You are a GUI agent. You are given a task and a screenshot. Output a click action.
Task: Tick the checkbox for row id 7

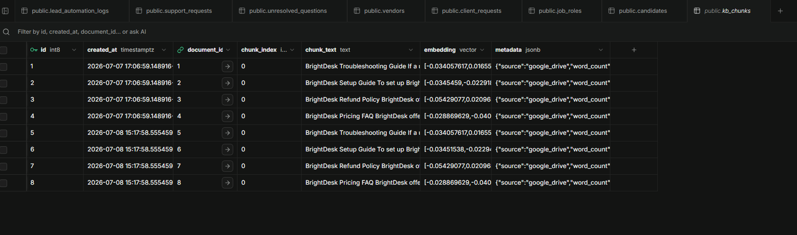coord(3,166)
